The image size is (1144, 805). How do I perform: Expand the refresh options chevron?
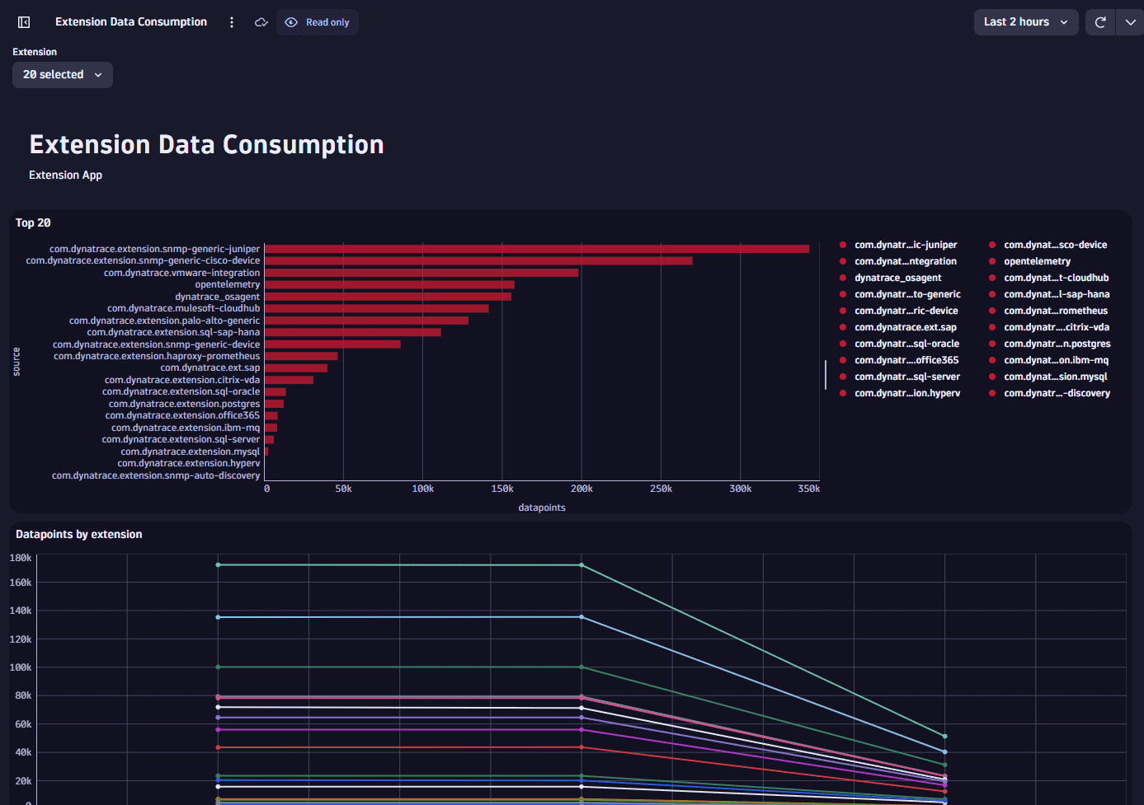click(1130, 22)
